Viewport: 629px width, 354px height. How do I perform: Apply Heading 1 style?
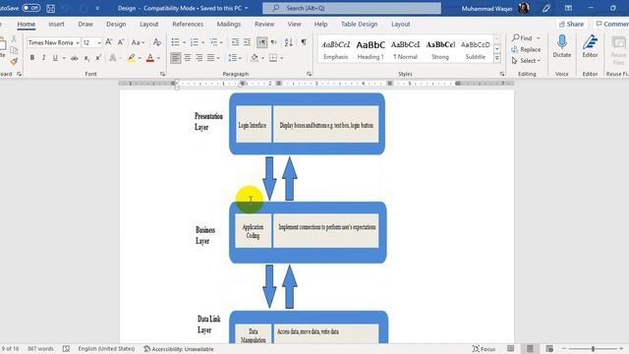pos(371,49)
